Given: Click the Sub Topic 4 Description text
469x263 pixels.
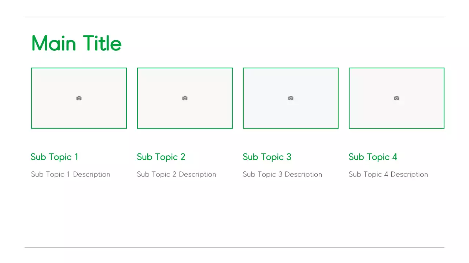Looking at the screenshot, I should (388, 175).
